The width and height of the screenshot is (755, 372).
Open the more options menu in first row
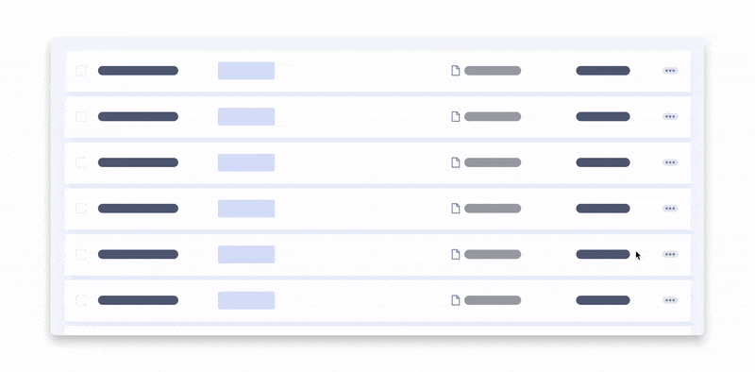point(670,71)
